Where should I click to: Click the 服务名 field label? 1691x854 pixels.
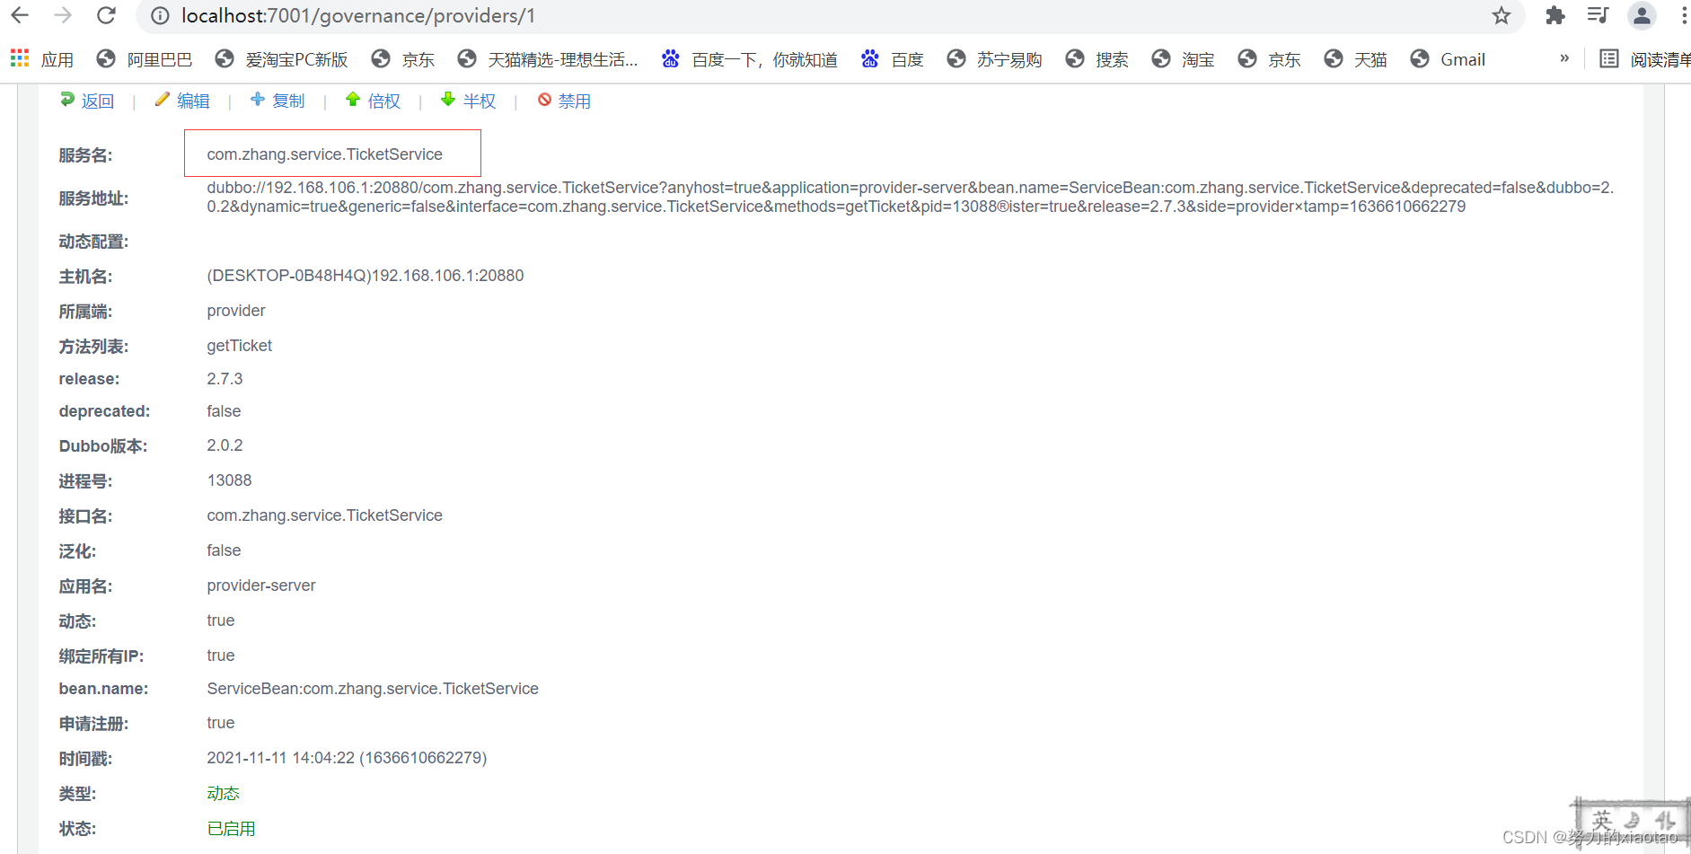[86, 155]
